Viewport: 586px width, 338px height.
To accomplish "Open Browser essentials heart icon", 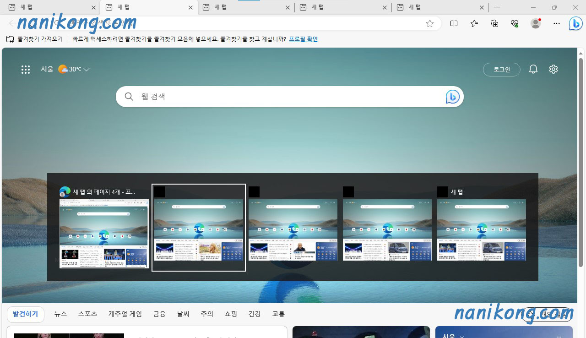I will (514, 23).
